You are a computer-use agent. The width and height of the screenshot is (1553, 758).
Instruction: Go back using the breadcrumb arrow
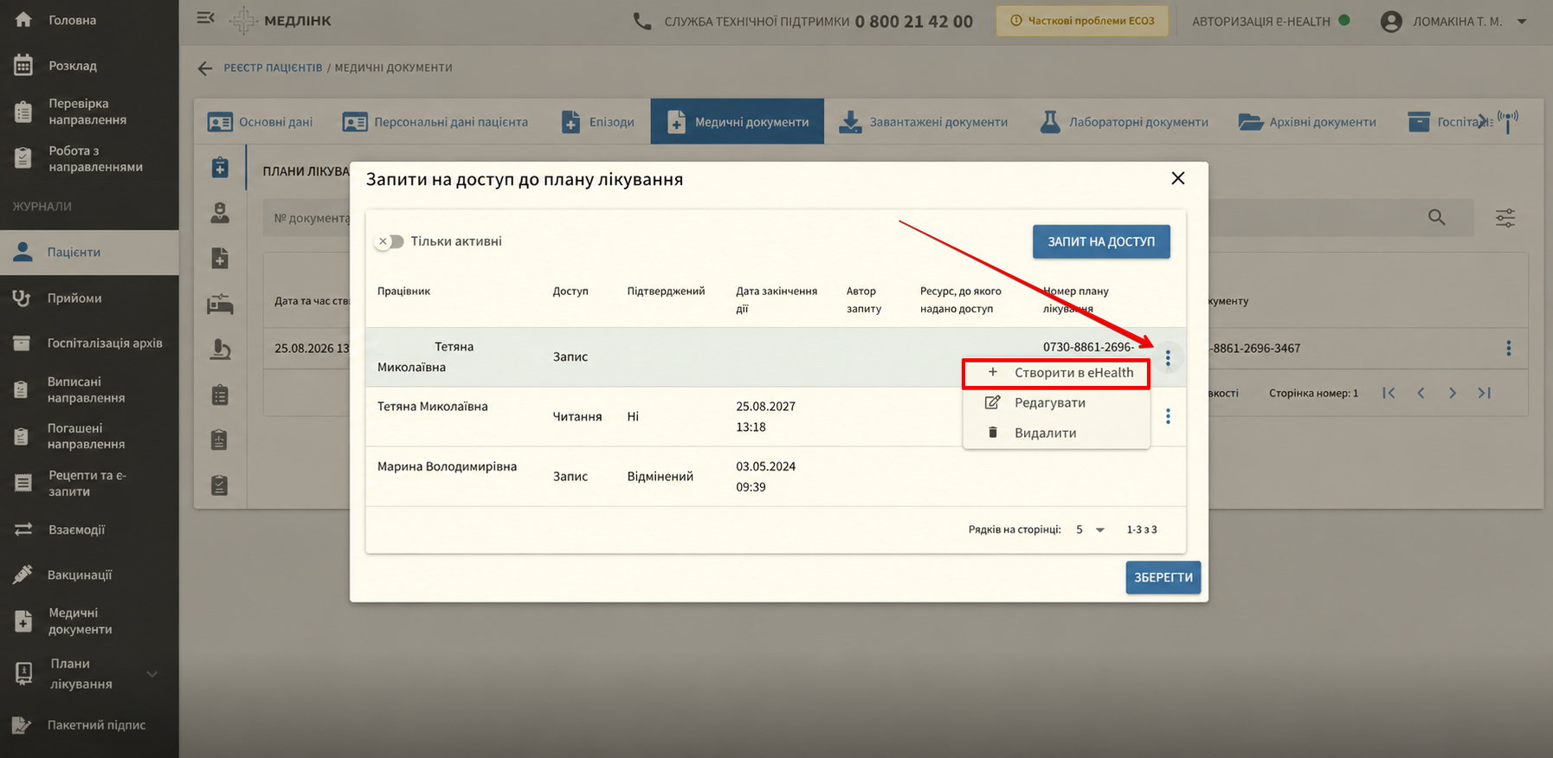(x=204, y=68)
